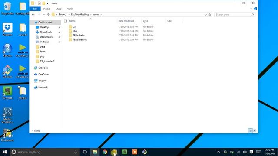The height and width of the screenshot is (156, 278).
Task: Open the Evernote desktop shortcut
Action: pos(7,92)
